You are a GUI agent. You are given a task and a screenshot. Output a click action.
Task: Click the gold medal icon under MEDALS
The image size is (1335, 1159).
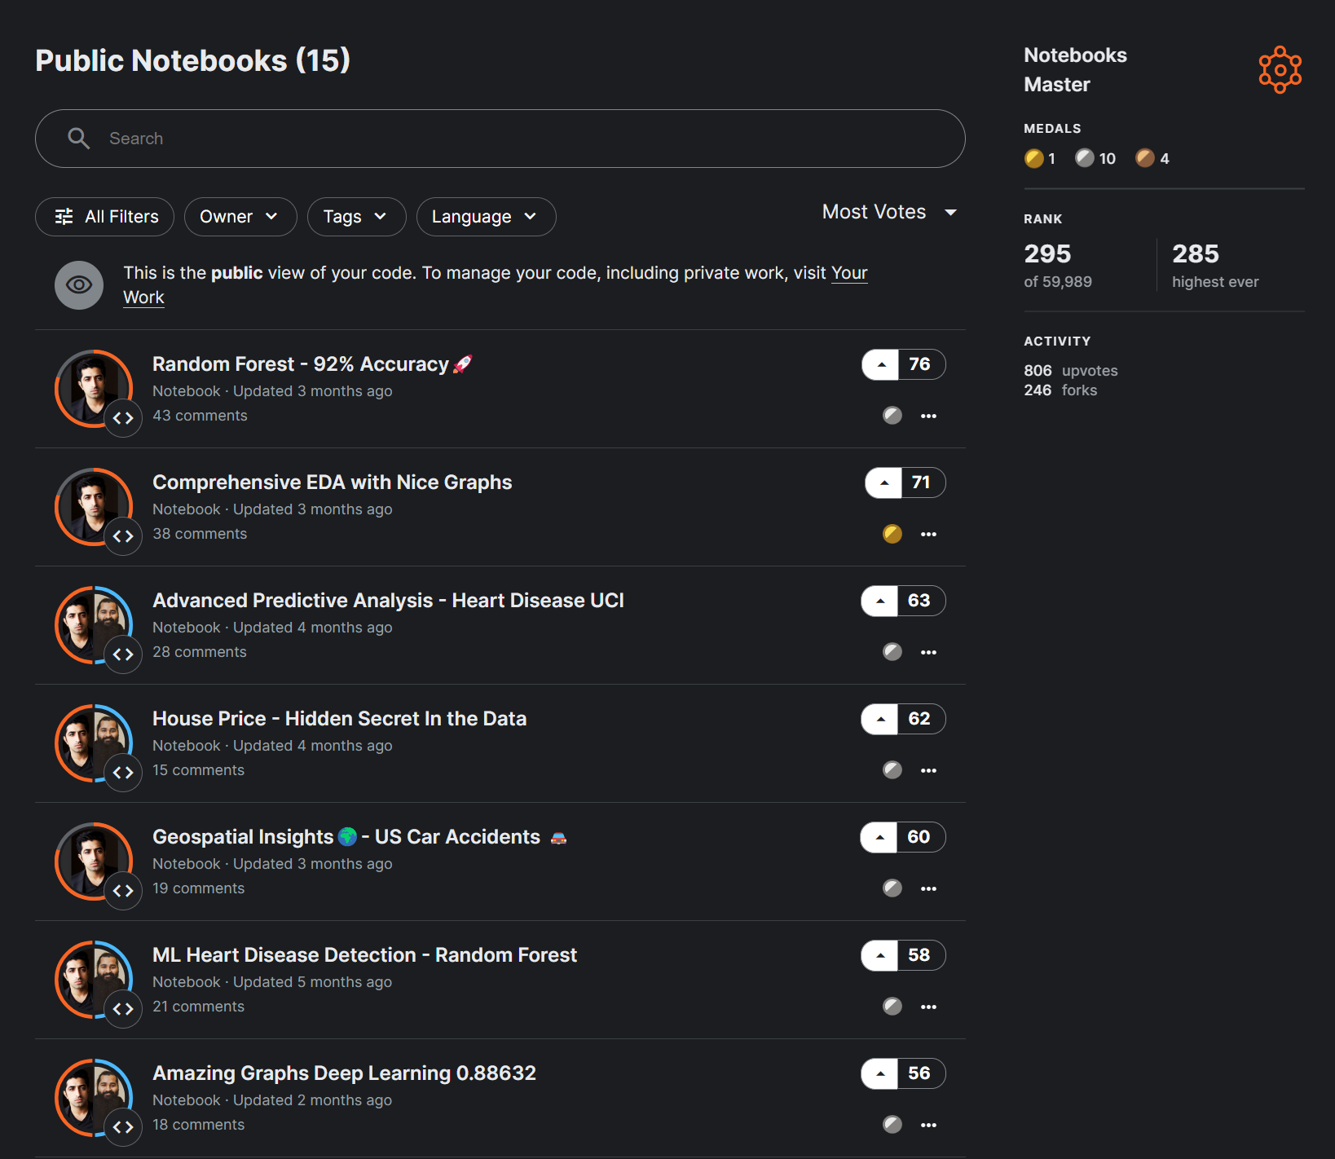click(1033, 158)
